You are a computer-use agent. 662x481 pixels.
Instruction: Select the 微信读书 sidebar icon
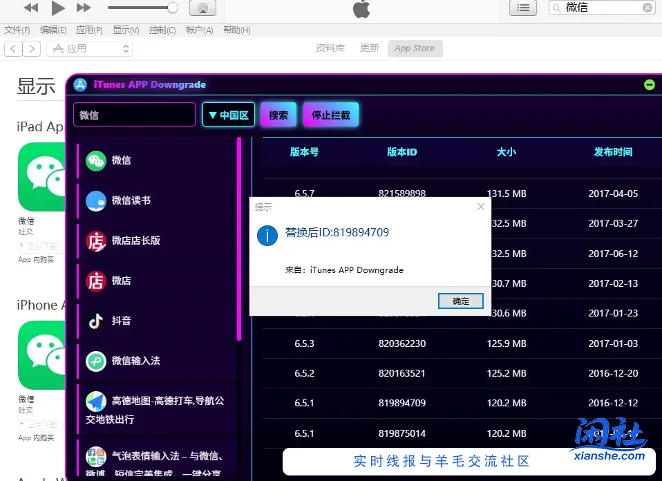click(131, 200)
